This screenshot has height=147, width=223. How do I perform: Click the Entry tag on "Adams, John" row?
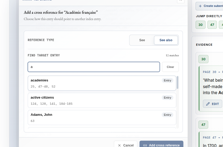168,115
